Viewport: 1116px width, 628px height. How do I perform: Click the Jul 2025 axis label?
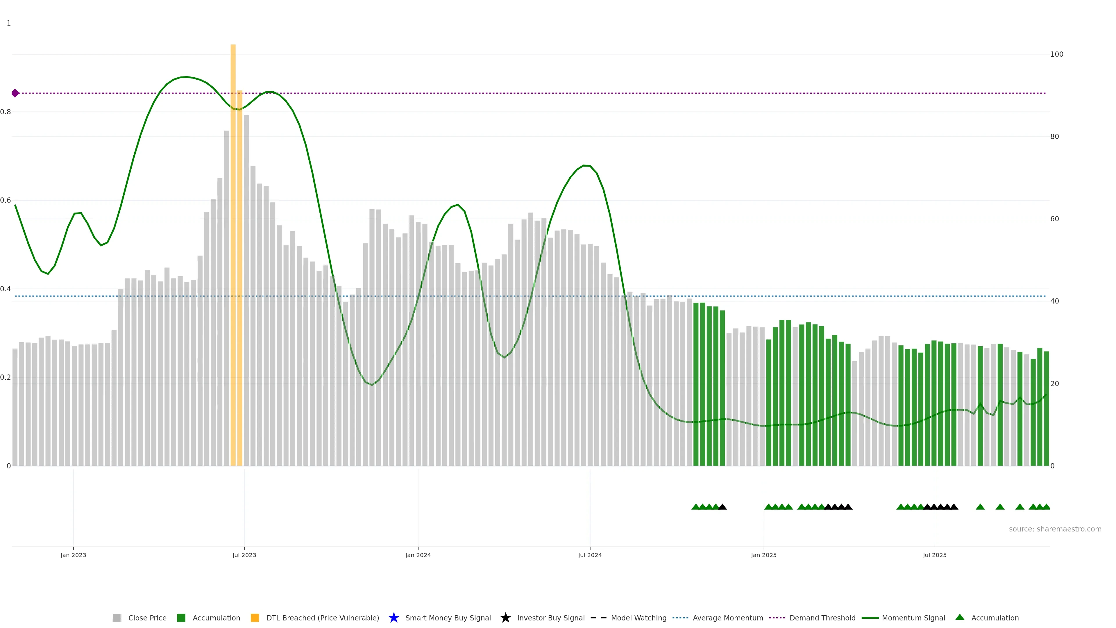934,555
